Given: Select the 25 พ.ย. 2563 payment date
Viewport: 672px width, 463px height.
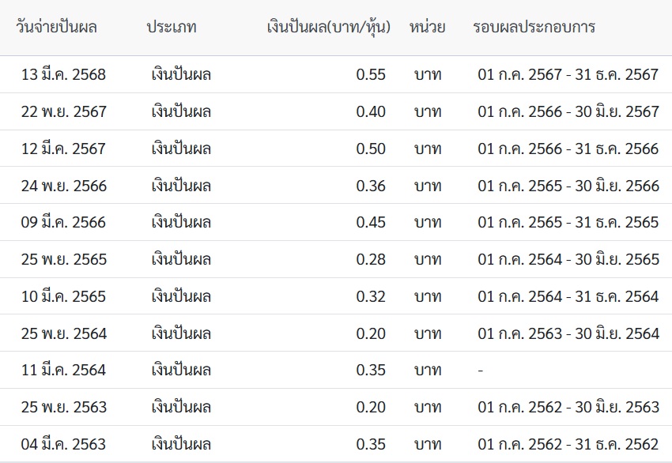Looking at the screenshot, I should [64, 407].
